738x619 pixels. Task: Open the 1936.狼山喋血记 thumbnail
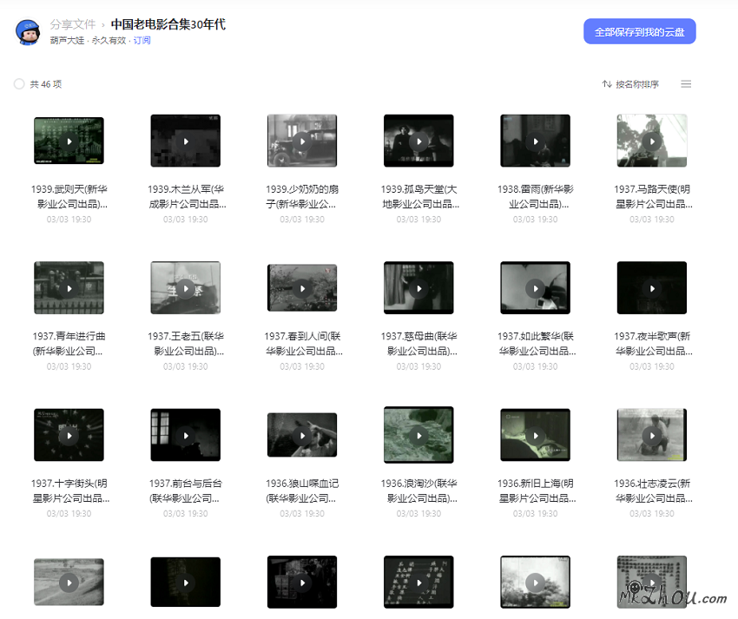pos(301,434)
